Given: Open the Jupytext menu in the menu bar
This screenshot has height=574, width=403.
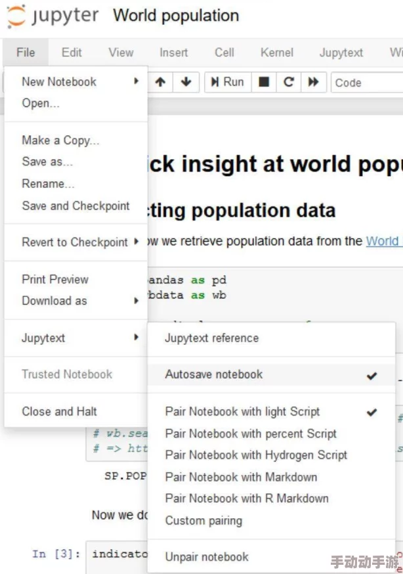Looking at the screenshot, I should (x=341, y=53).
